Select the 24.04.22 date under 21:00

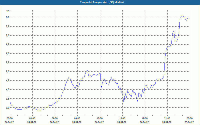[x=167, y=122]
